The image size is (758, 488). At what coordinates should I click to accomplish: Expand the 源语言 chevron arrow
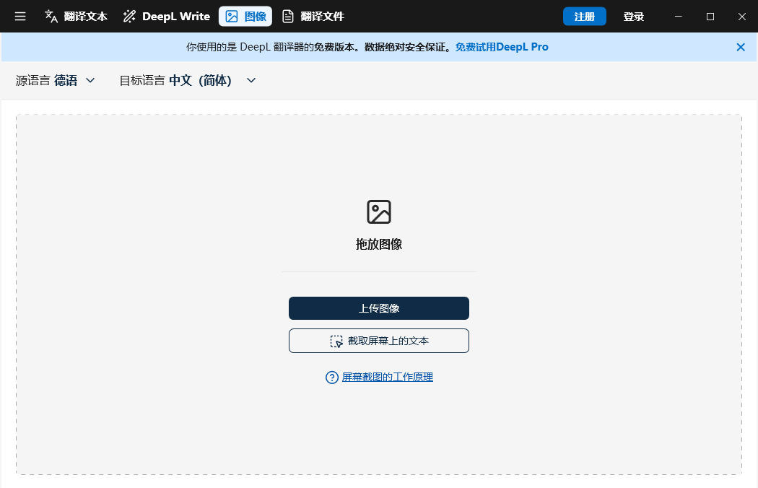click(90, 80)
